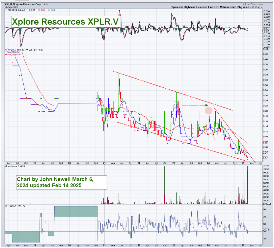Click year 23 on the price chart time axis
This screenshot has height=248, width=274.
(174, 163)
